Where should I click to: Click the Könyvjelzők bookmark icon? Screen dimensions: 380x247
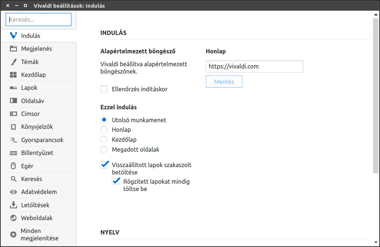14,127
